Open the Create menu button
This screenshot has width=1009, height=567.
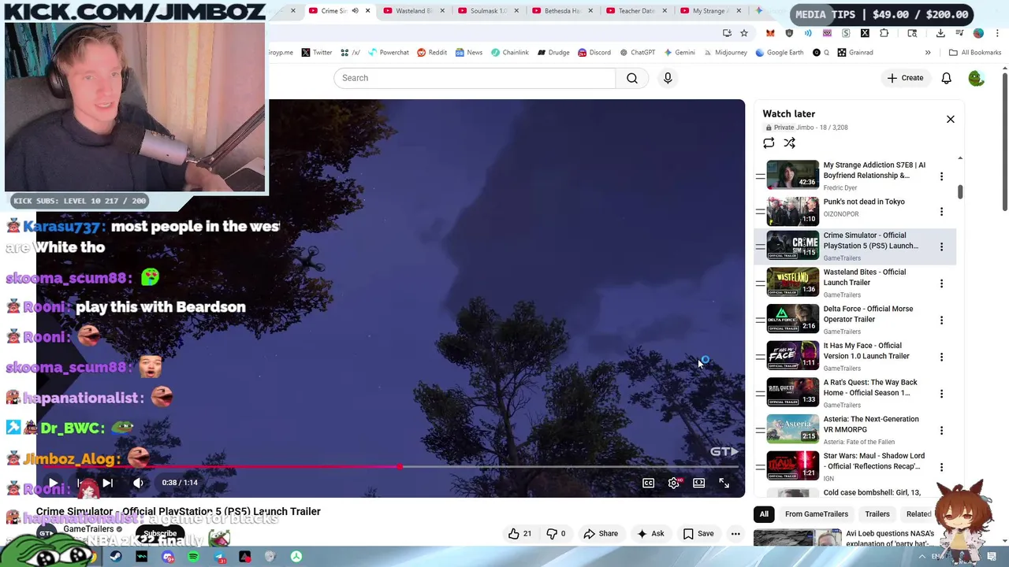click(905, 78)
